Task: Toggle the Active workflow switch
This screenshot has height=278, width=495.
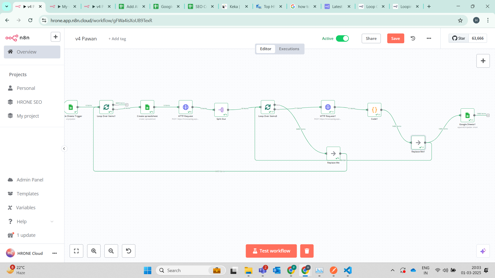Action: pos(342,38)
